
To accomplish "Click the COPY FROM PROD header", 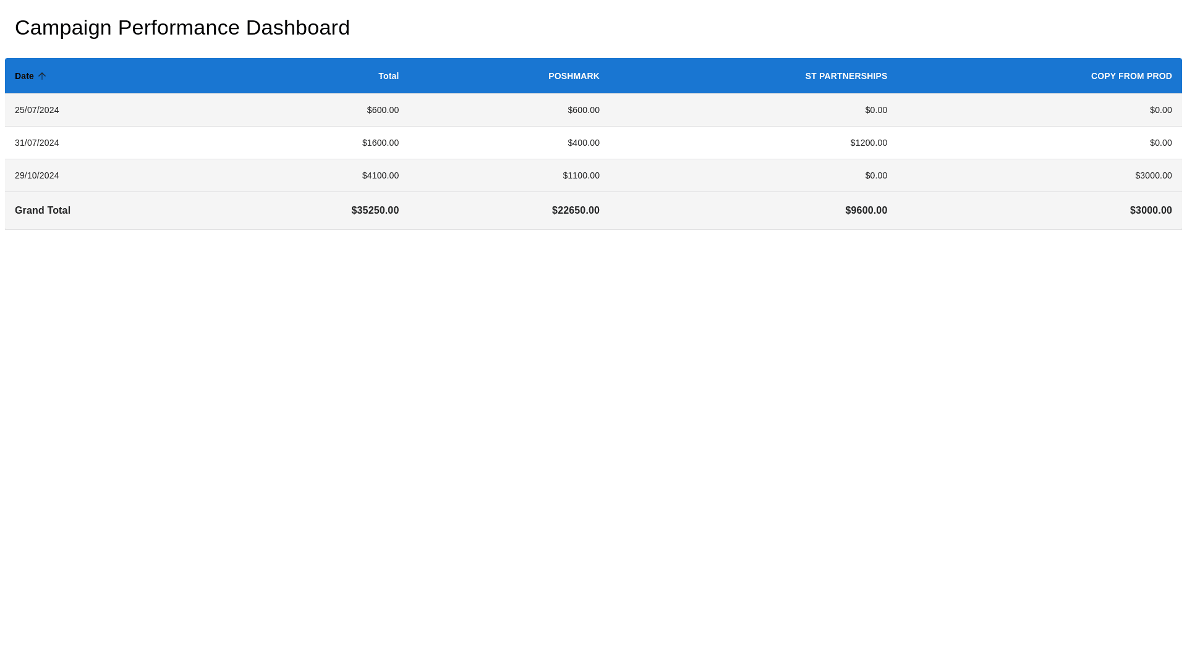I will pos(1131,76).
